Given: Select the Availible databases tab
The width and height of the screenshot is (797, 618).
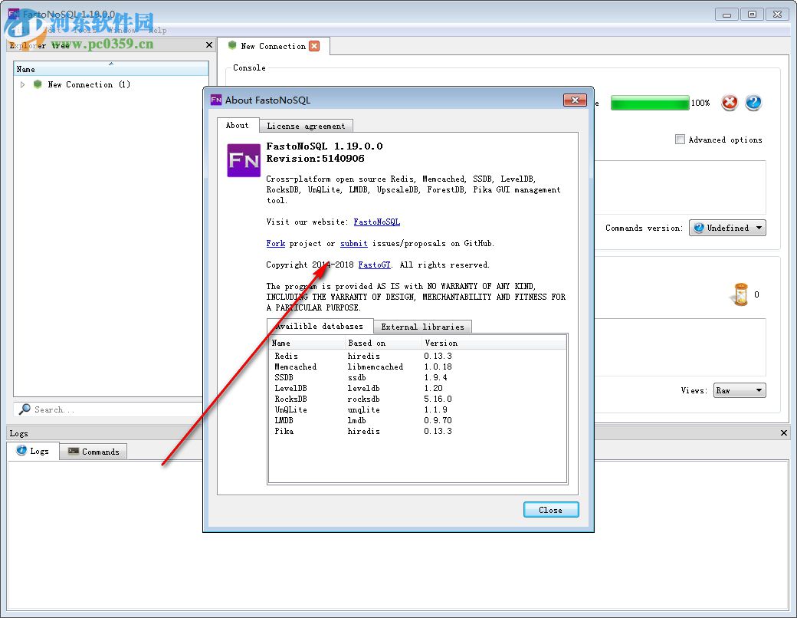Looking at the screenshot, I should (320, 326).
